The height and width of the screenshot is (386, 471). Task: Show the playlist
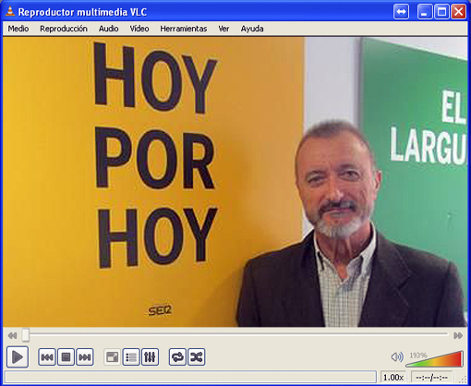(x=131, y=357)
